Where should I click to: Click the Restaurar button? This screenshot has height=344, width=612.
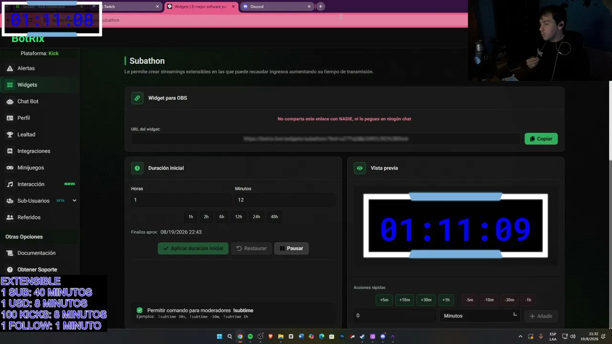pyautogui.click(x=251, y=248)
